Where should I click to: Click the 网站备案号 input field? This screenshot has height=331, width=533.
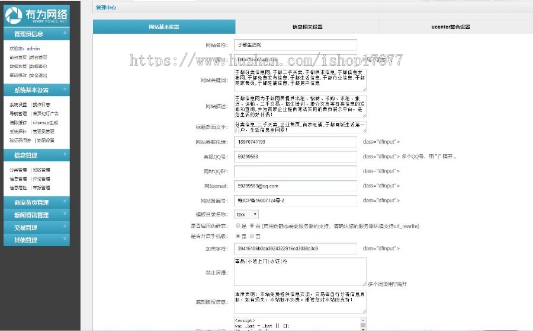(296, 200)
